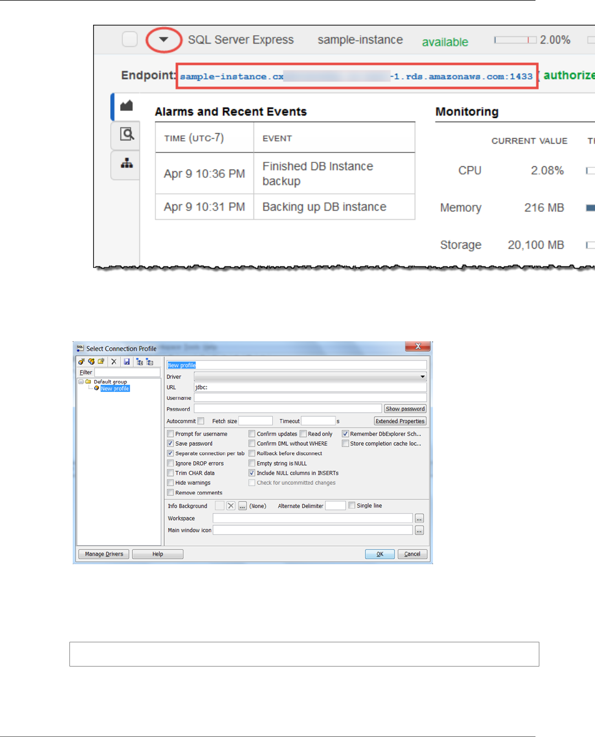The image size is (595, 737).
Task: Open Extended Properties
Action: [x=400, y=421]
